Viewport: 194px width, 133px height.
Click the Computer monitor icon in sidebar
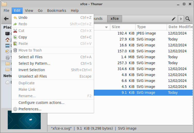(7, 34)
